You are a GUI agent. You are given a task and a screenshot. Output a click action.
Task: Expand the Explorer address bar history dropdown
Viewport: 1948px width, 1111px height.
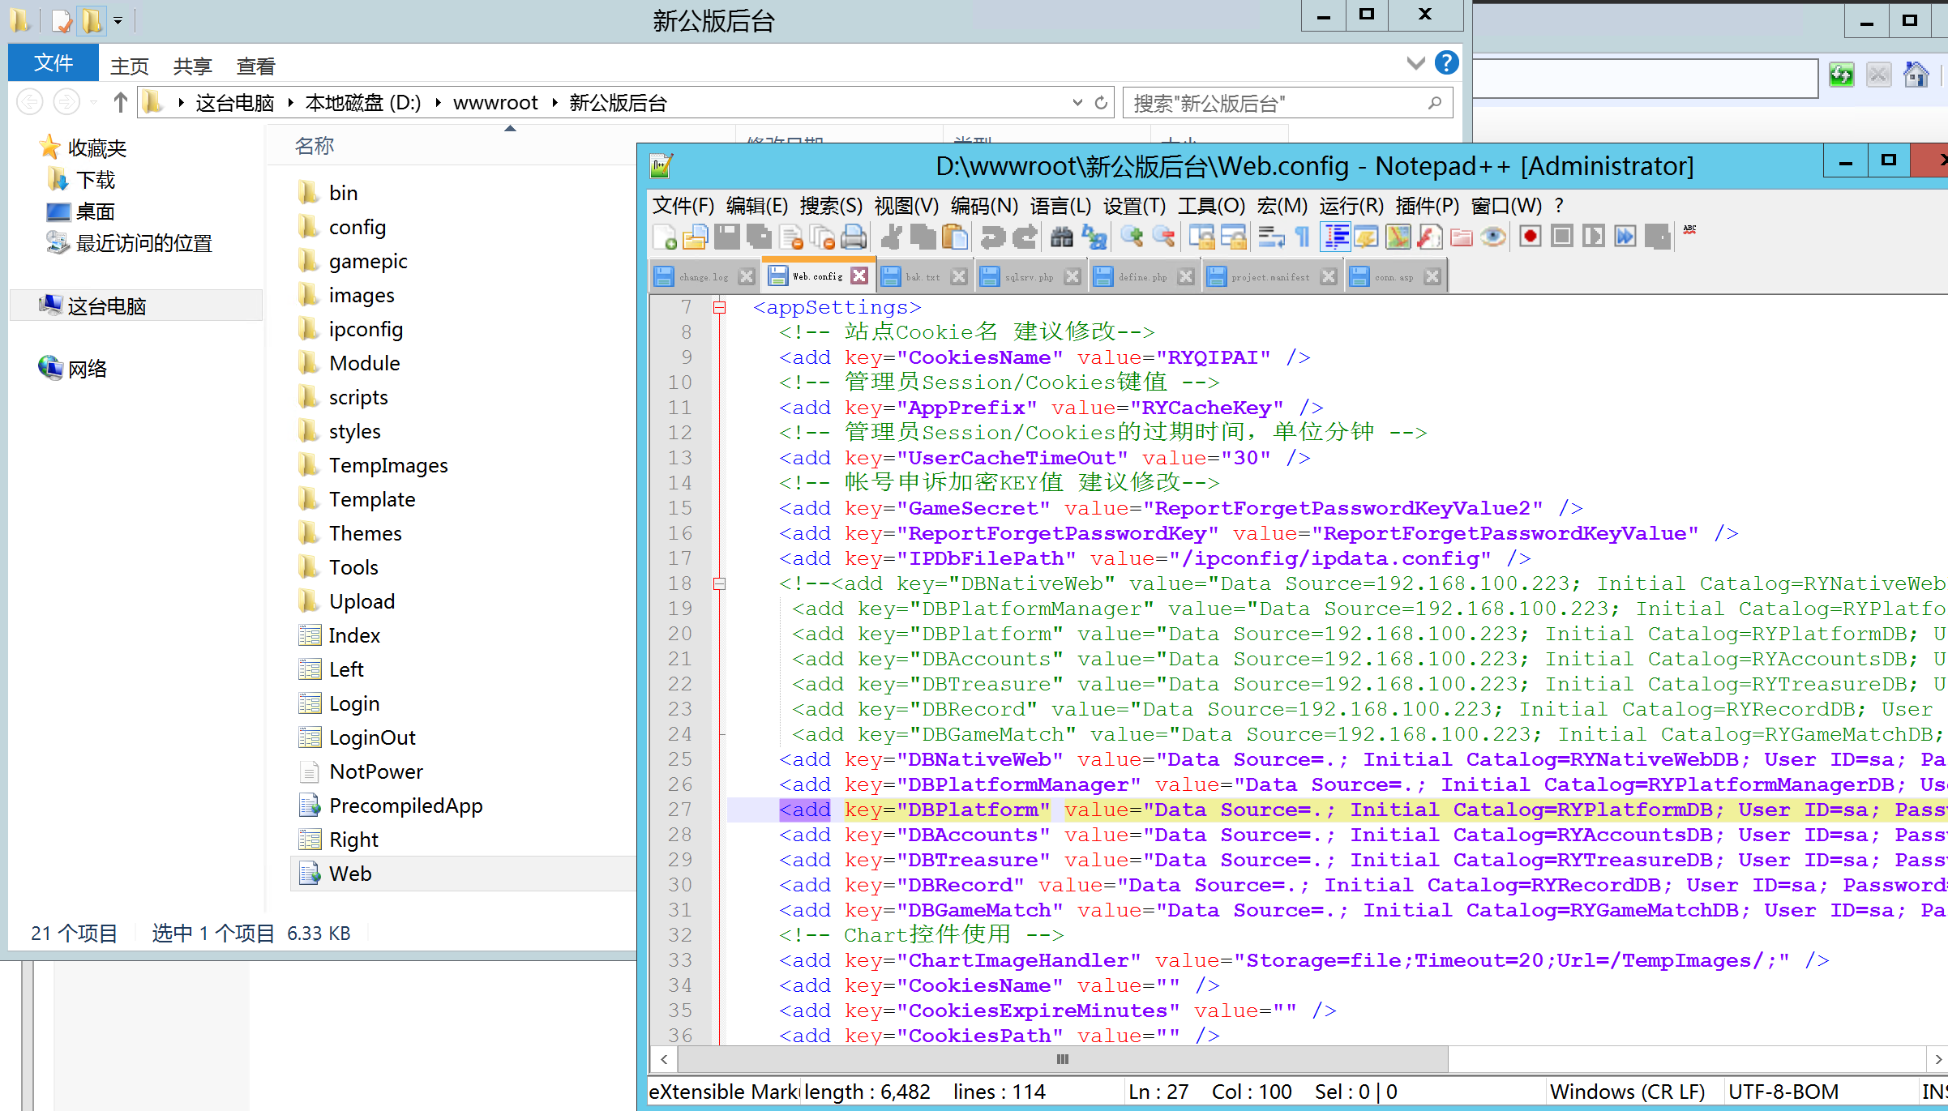click(x=1077, y=103)
